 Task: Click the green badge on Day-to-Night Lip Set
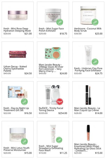point(24,101)
